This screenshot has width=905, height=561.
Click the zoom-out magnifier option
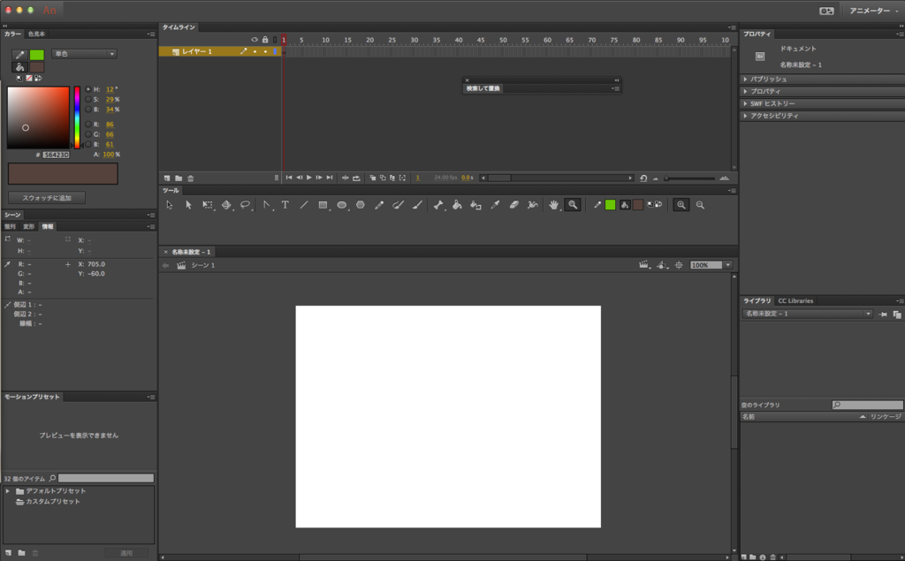700,205
